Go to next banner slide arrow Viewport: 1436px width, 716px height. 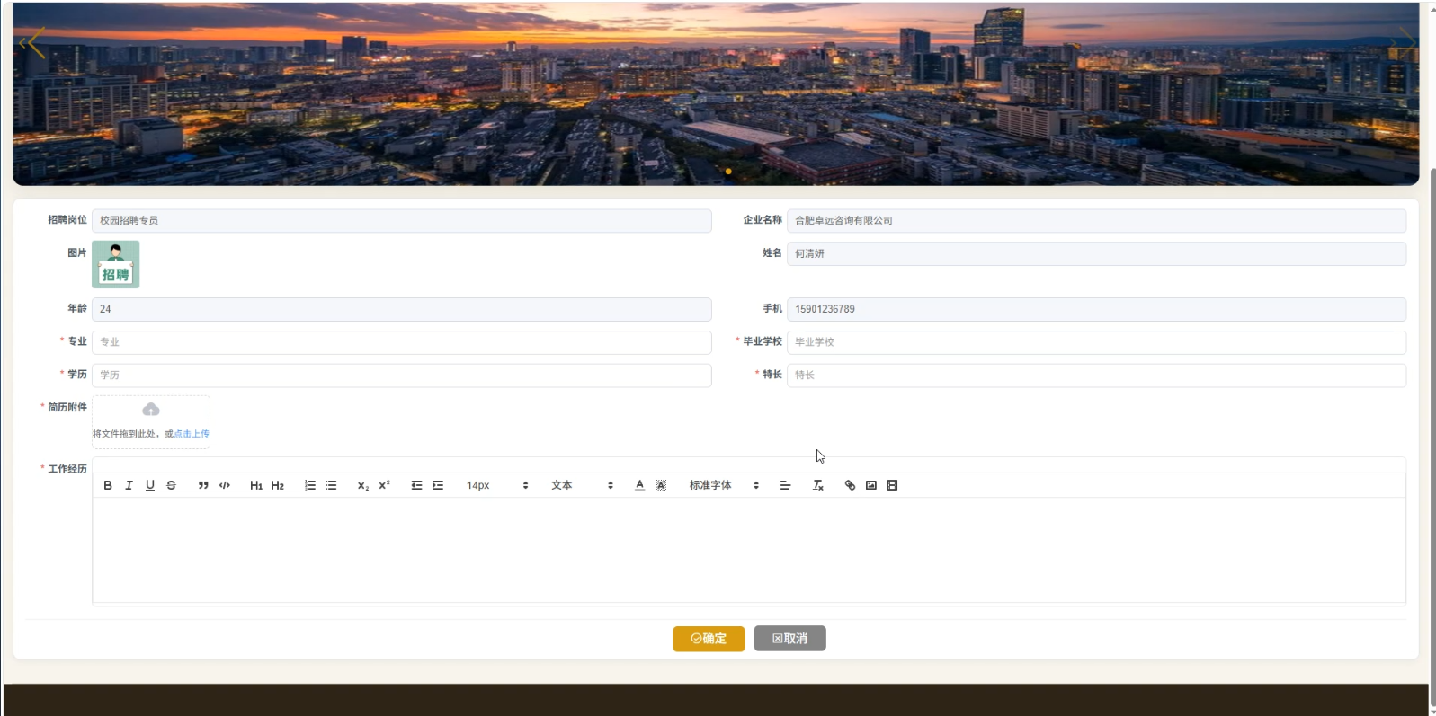[x=1402, y=42]
